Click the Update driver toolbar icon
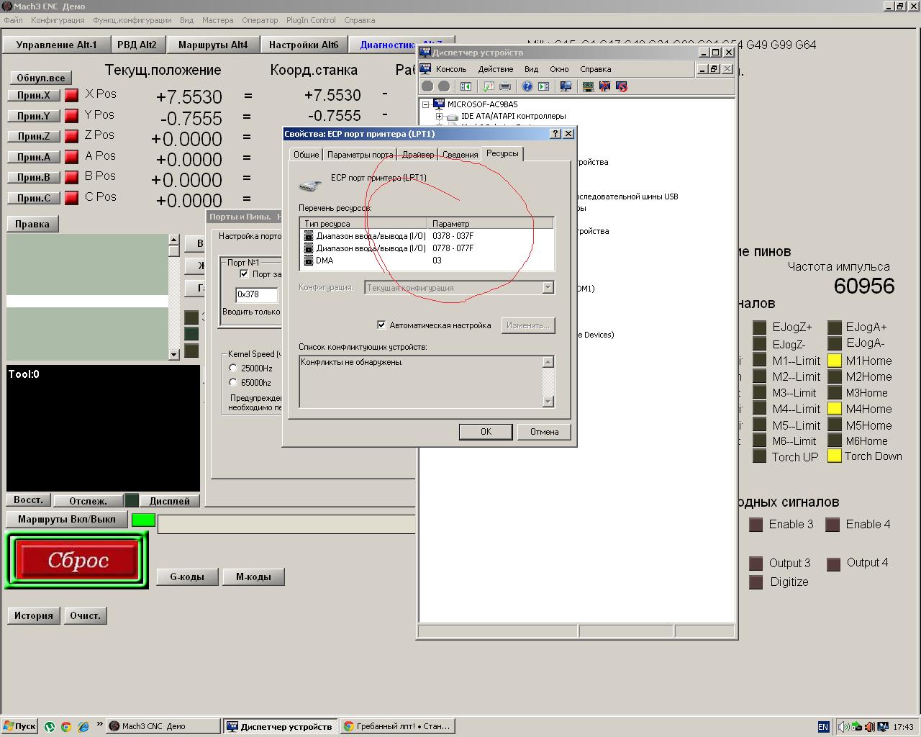The width and height of the screenshot is (921, 737). [x=588, y=86]
